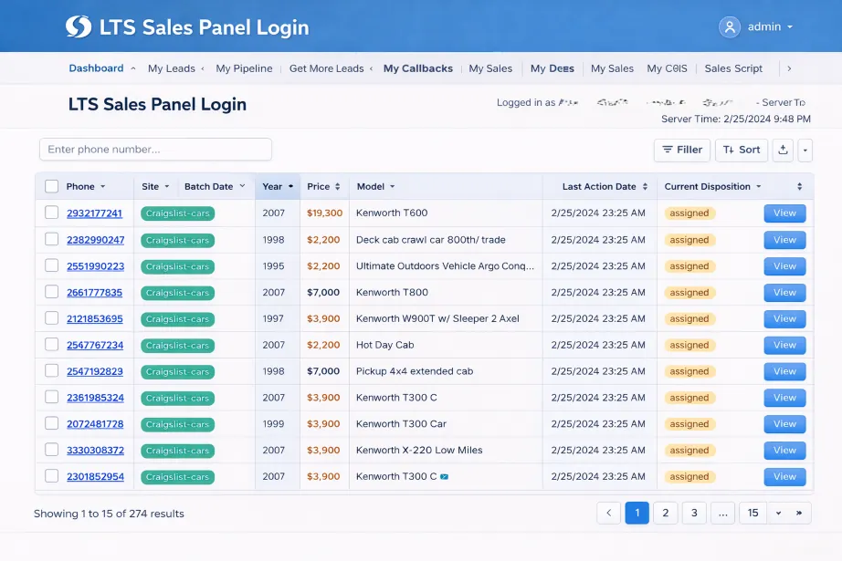Image resolution: width=842 pixels, height=561 pixels.
Task: Check the row for 2121853695
Action: tap(51, 317)
